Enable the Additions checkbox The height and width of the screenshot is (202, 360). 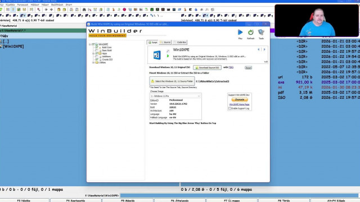[x=97, y=56]
